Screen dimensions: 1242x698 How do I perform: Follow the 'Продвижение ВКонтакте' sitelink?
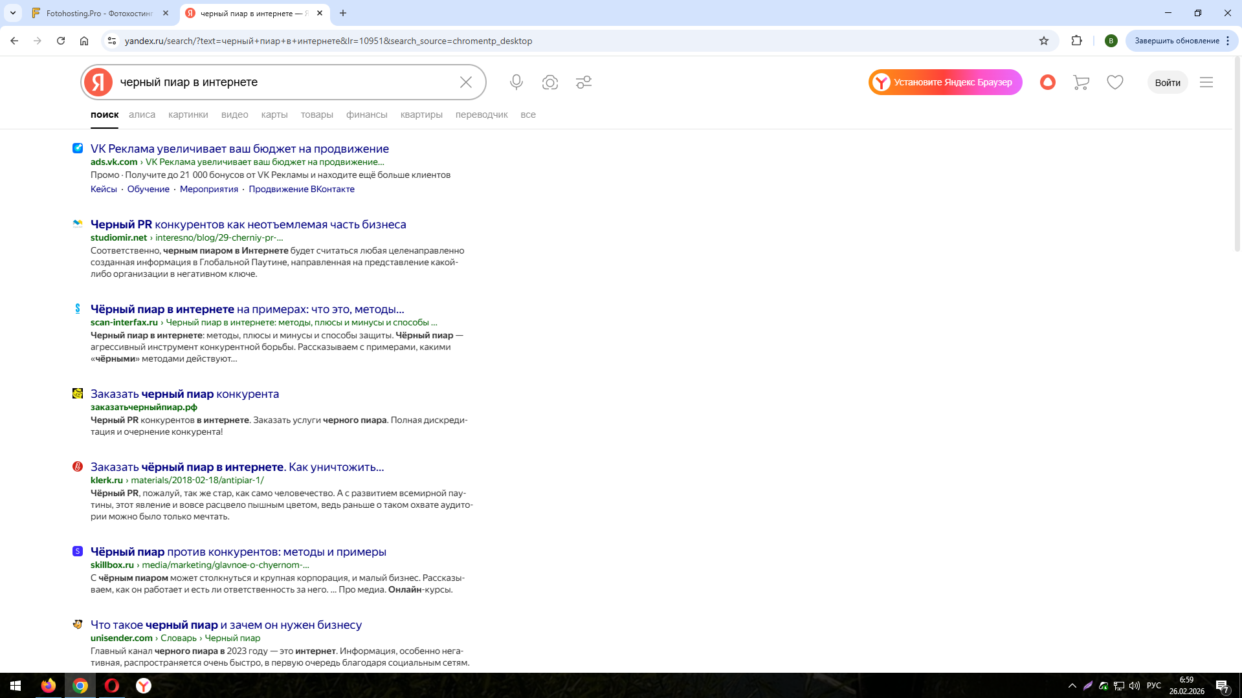(x=302, y=189)
